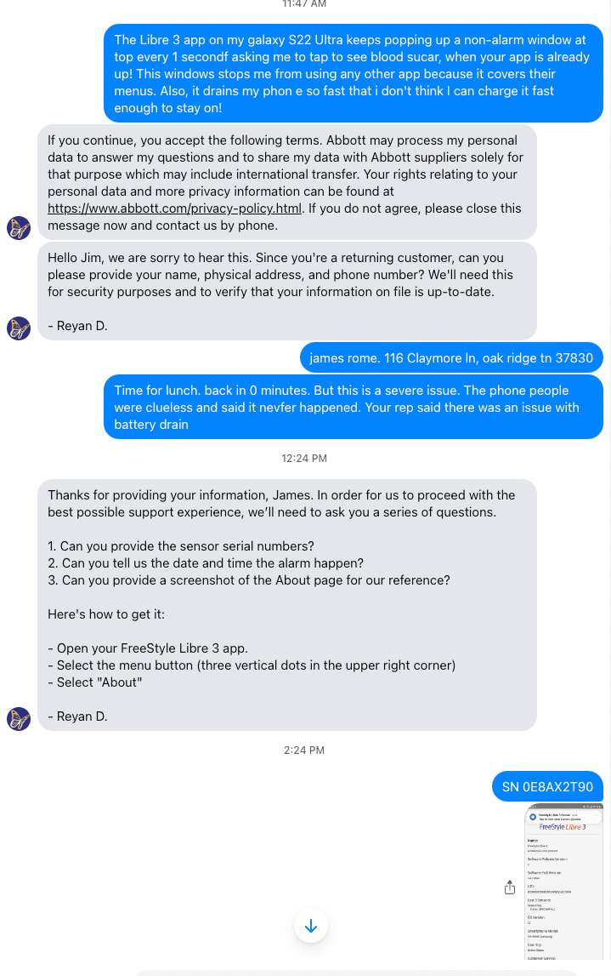Click the notification banner inside the screenshot thumbnail
This screenshot has height=976, width=611.
(564, 817)
